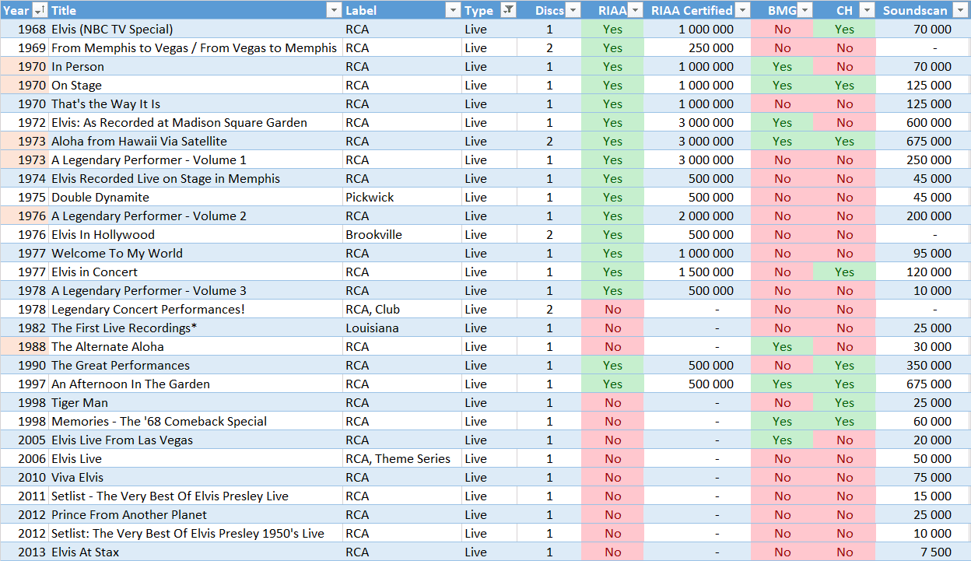Image resolution: width=971 pixels, height=561 pixels.
Task: Select the '350 000' Soundscan cell
Action: click(923, 365)
